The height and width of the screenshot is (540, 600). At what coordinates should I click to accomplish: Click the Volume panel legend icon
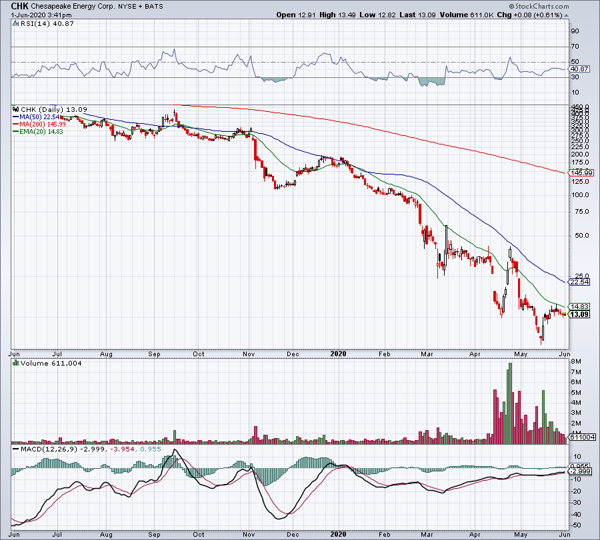coord(15,363)
